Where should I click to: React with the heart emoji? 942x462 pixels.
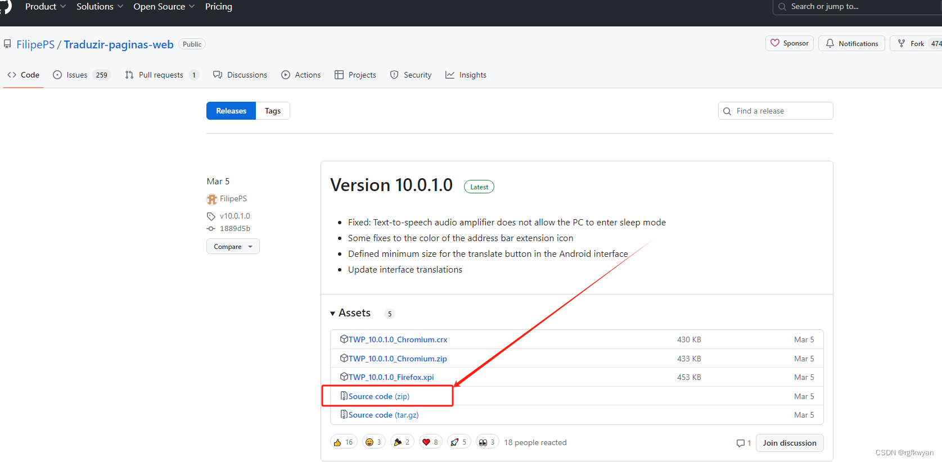[x=431, y=442]
